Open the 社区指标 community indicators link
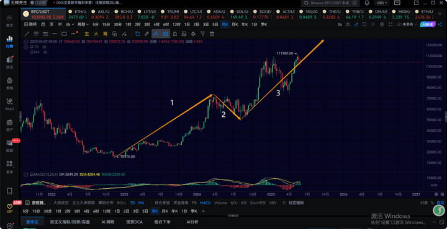The width and height of the screenshot is (447, 229). pyautogui.click(x=293, y=203)
